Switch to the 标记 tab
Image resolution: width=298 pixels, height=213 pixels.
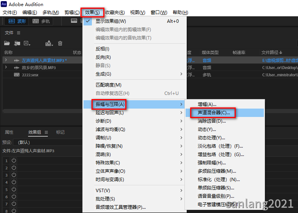(60, 133)
